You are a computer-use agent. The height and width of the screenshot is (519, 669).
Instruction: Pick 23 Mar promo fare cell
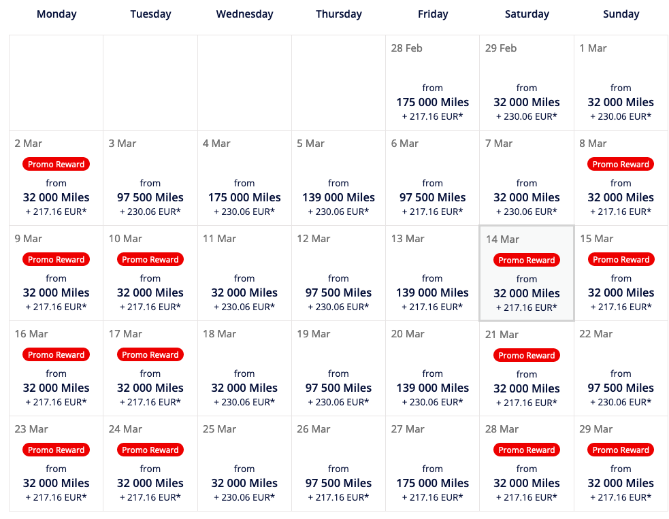click(56, 463)
